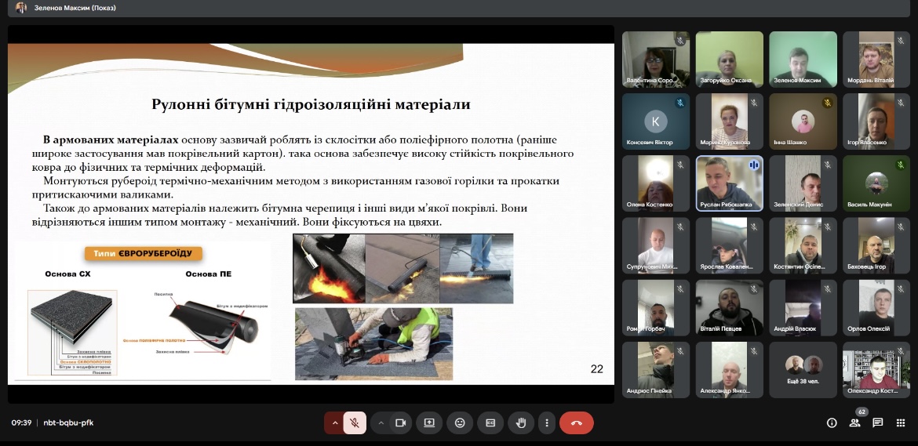Viewport: 918px width, 446px height.
Task: Open the 'Ещё 38 чел.' additional participants tile
Action: pyautogui.click(x=803, y=369)
